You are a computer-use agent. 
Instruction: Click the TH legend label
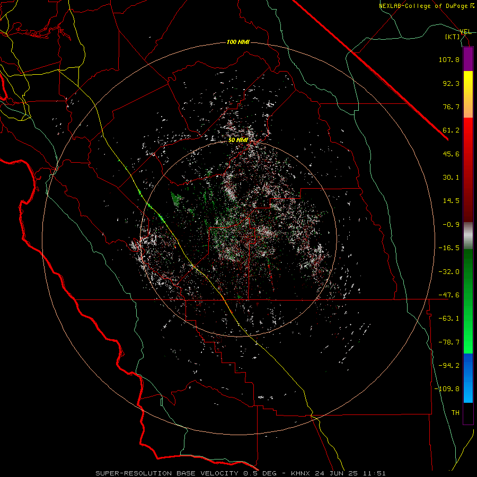point(455,412)
